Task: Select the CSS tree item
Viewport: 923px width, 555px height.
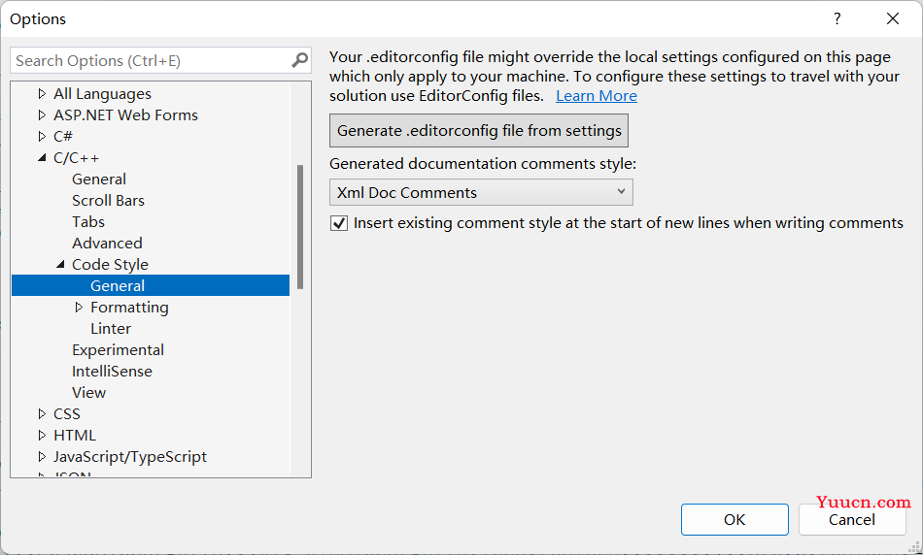Action: click(66, 414)
